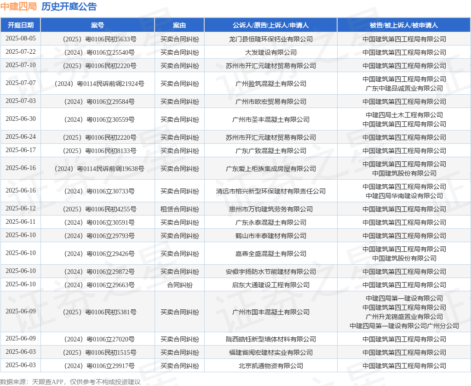Click plaintiff 龙门县恒隆环保钙业有限公司
The height and width of the screenshot is (386, 471).
(270, 39)
